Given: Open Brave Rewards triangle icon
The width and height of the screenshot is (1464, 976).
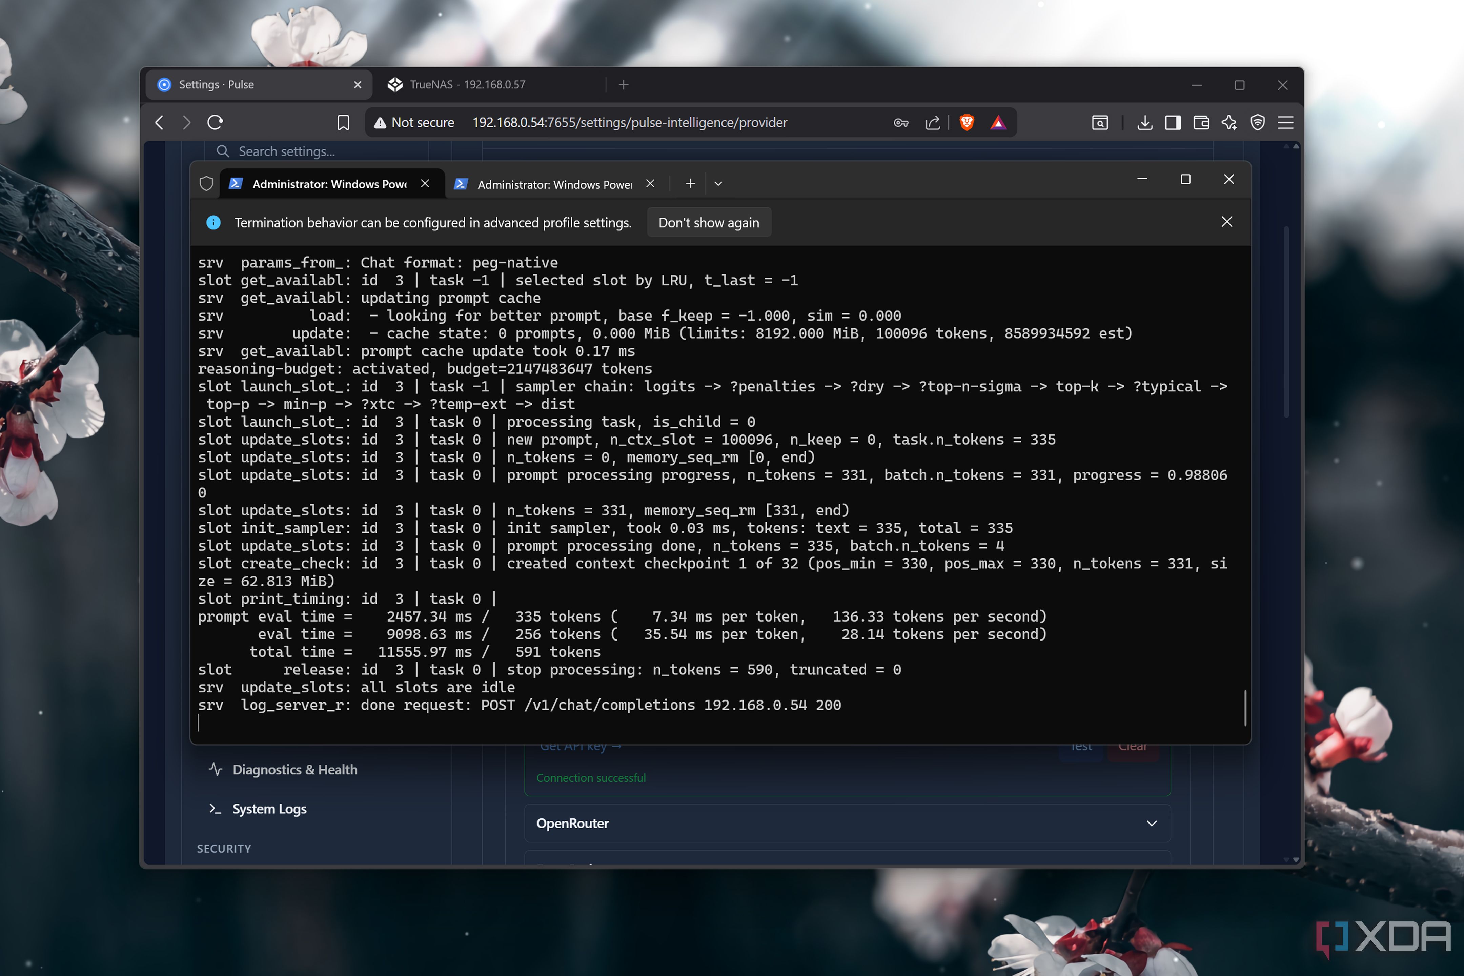Looking at the screenshot, I should (998, 123).
